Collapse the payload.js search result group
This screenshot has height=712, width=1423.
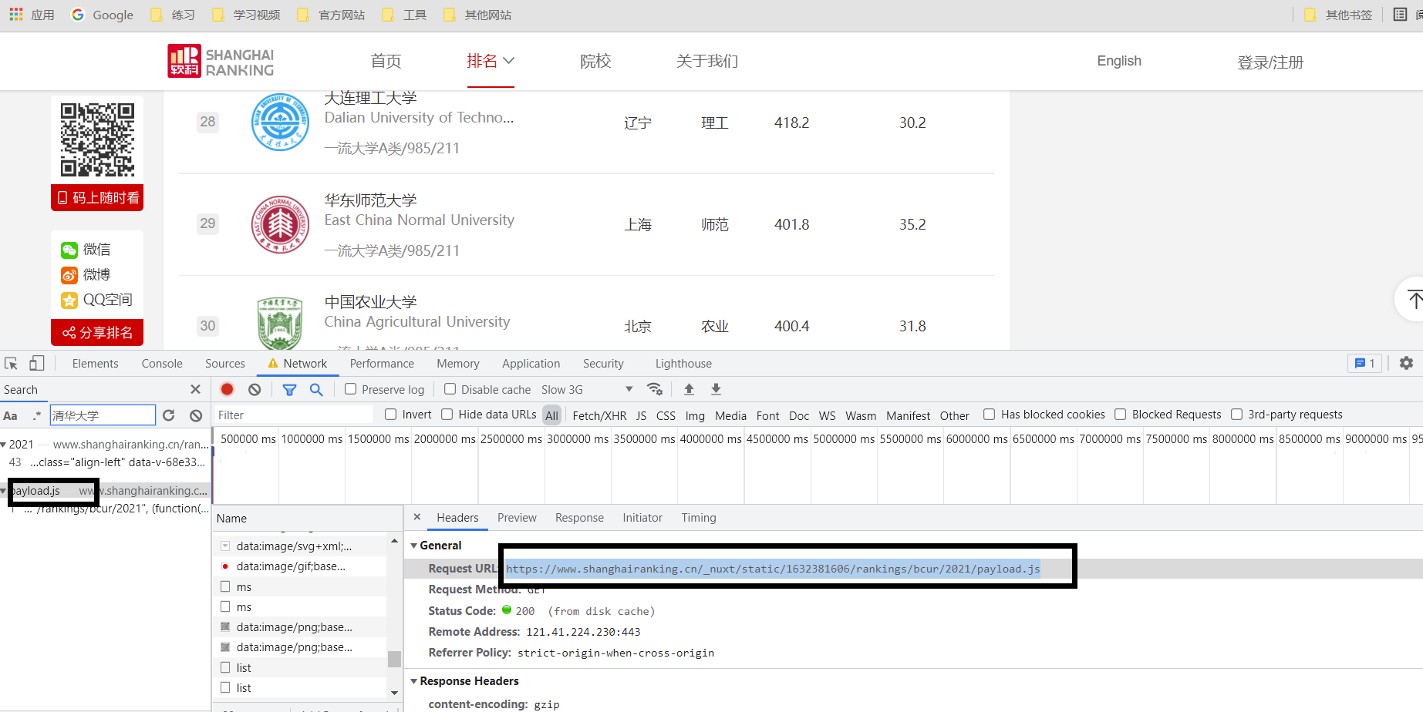pos(4,491)
